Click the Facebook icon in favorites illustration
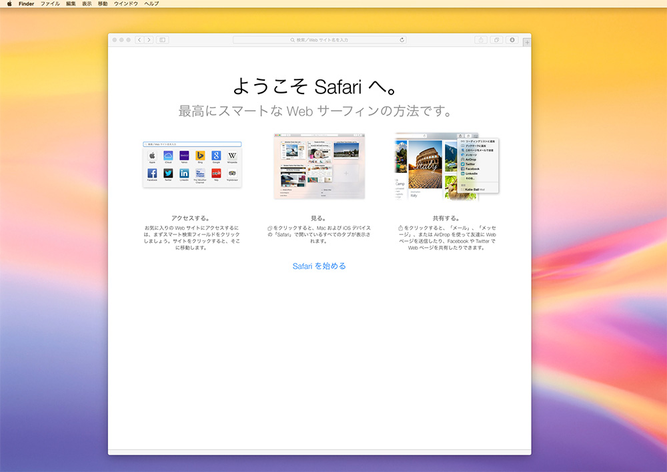This screenshot has height=472, width=667. tap(152, 173)
